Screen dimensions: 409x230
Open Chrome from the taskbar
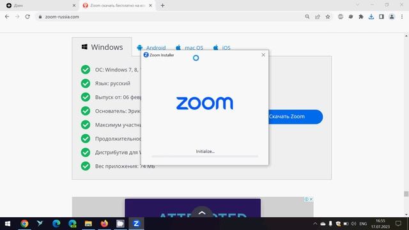[24, 224]
